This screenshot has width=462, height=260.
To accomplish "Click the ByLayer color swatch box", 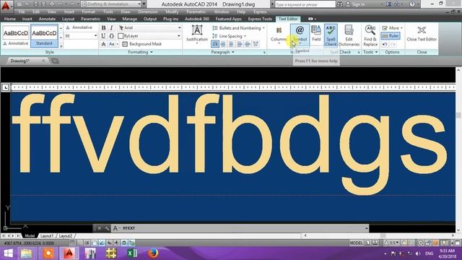I will (x=121, y=36).
